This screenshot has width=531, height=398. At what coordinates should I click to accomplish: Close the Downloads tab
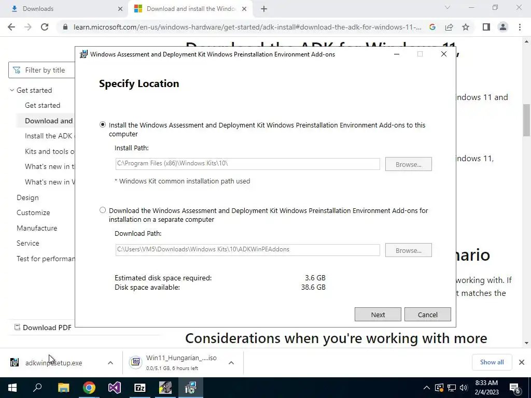[120, 9]
